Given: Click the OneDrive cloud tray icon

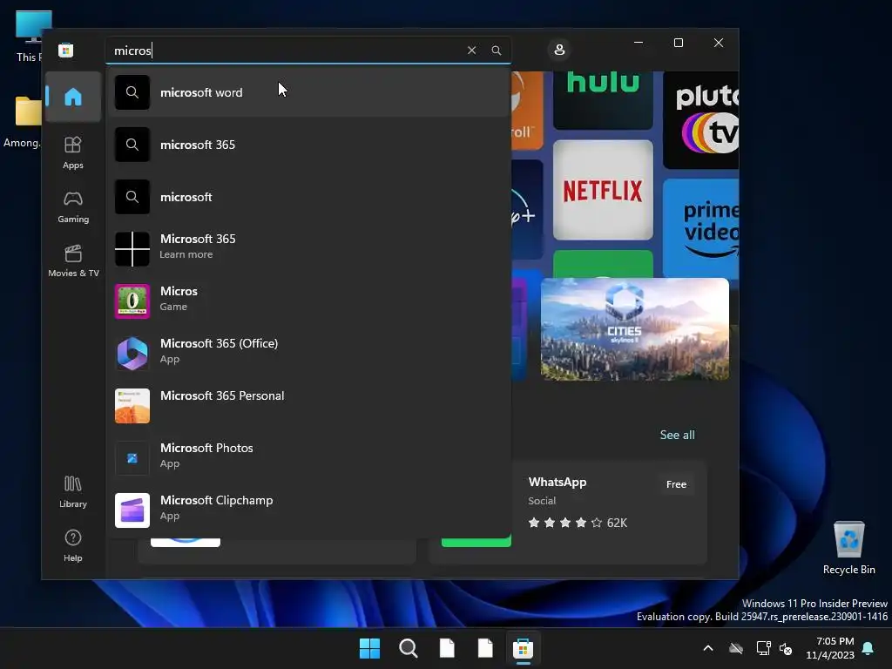Looking at the screenshot, I should (736, 648).
